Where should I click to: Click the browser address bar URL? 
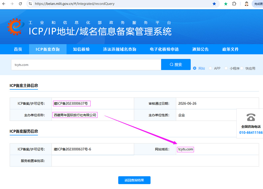pyautogui.click(x=75, y=4)
